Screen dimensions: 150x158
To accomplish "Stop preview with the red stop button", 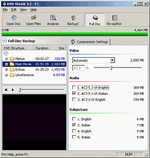I will click(x=6, y=90).
